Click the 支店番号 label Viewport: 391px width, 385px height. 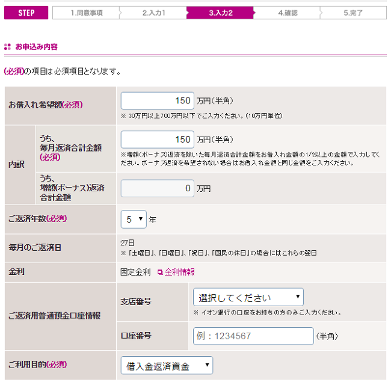136,302
